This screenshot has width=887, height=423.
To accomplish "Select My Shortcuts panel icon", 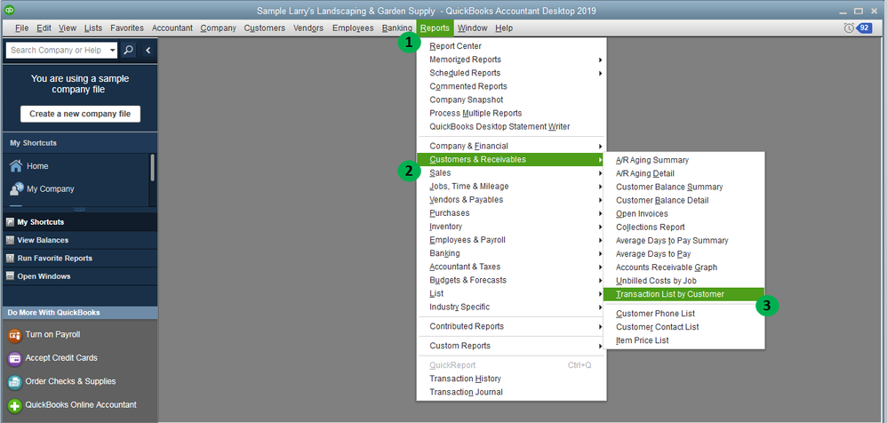I will pyautogui.click(x=10, y=222).
